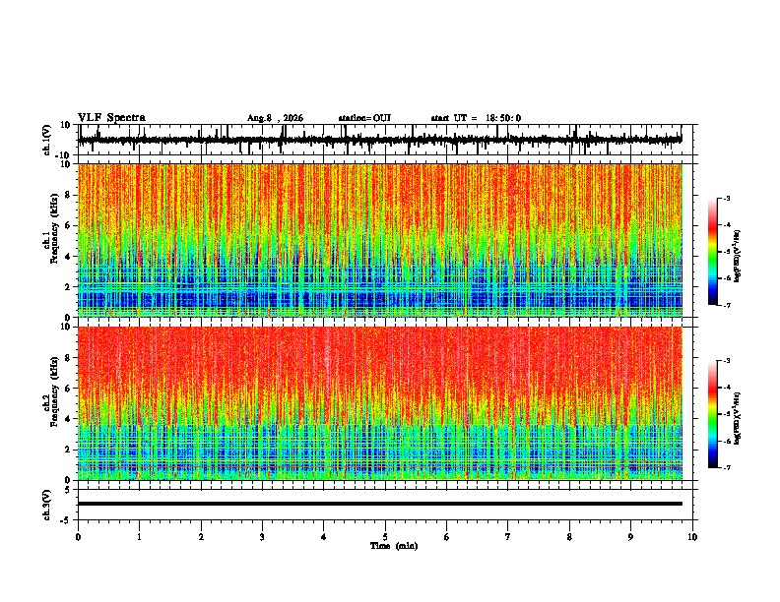Click inside the ch.2 frequency spectrogram
780x602 pixels.
pyautogui.click(x=380, y=403)
